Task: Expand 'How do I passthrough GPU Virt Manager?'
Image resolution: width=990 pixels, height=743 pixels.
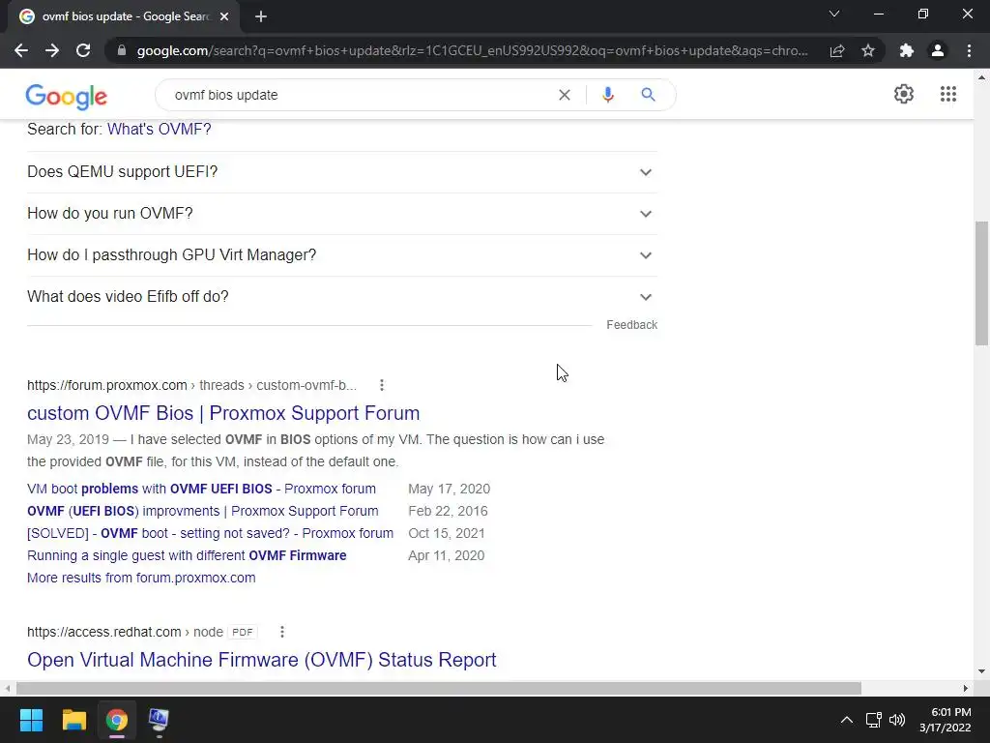Action: pos(342,255)
